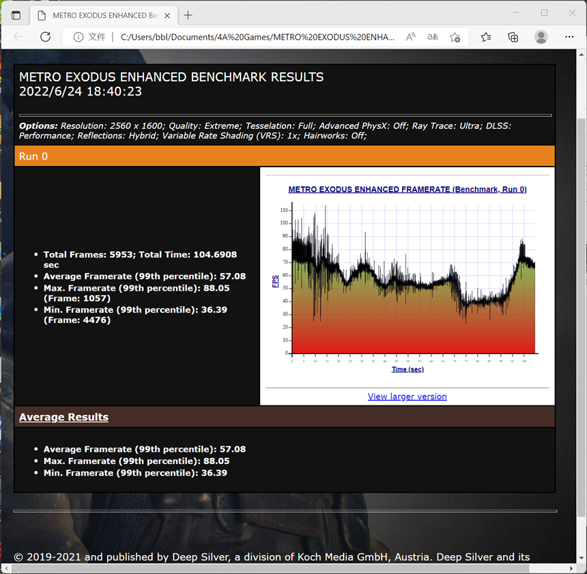Screen dimensions: 587x574
Task: Click the horizontal scrollbar at the bottom
Action: 287,569
